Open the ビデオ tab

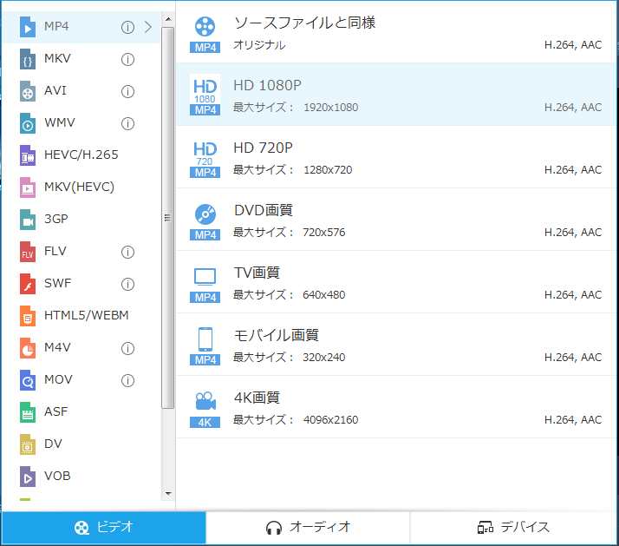(103, 528)
